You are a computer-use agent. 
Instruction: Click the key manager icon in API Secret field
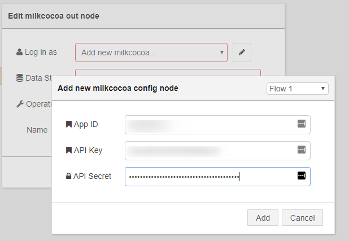301,176
